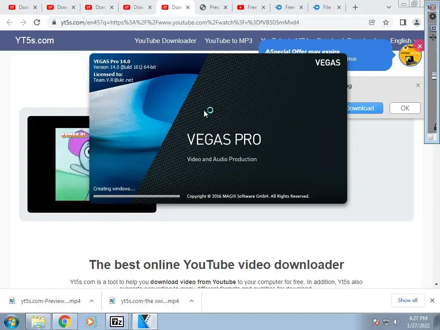Click the Action Center flag tray icon
This screenshot has width=440, height=330.
pos(376,322)
